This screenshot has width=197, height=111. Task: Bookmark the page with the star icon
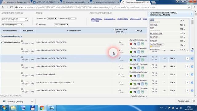point(189,7)
